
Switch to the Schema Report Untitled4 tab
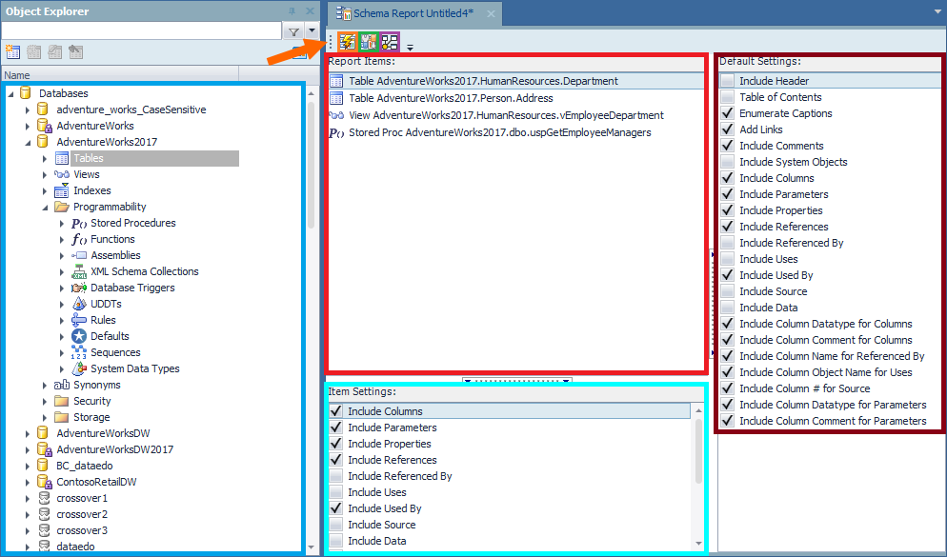414,13
